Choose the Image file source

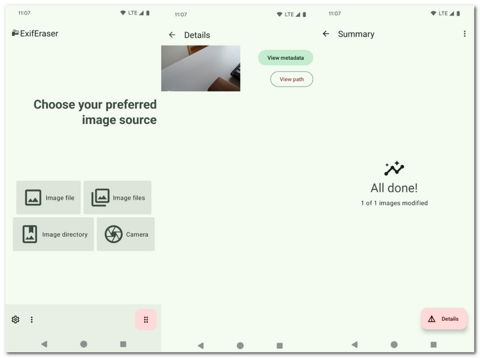tap(49, 198)
